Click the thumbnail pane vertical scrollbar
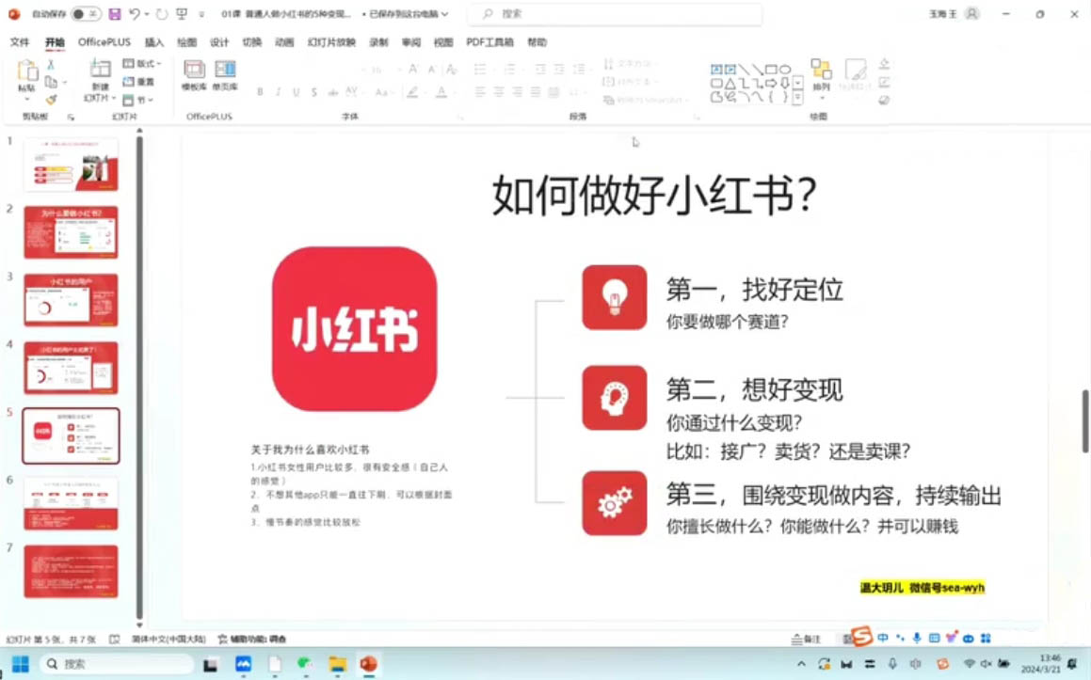Viewport: 1091px width, 680px height. point(139,375)
